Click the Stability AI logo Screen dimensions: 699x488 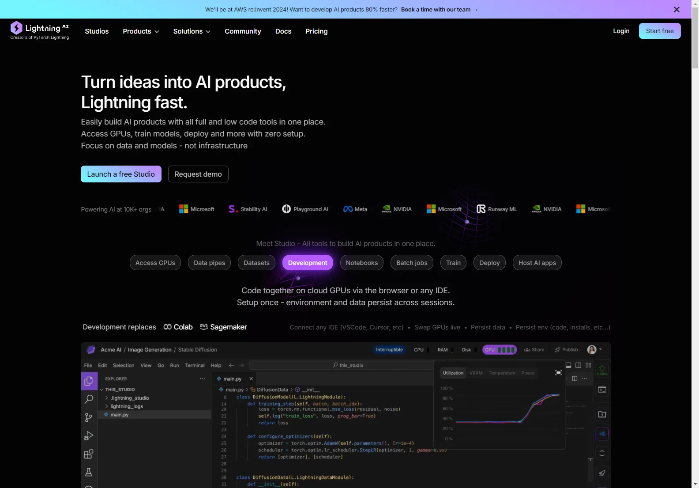click(x=248, y=209)
